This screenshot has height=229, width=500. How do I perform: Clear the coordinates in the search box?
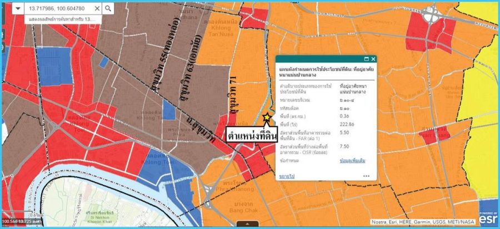tap(97, 9)
